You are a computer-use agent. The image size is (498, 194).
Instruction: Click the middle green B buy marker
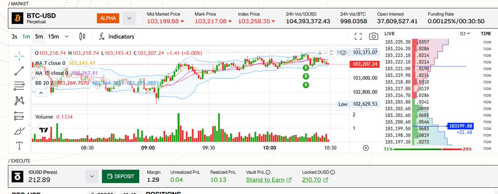tap(306, 76)
